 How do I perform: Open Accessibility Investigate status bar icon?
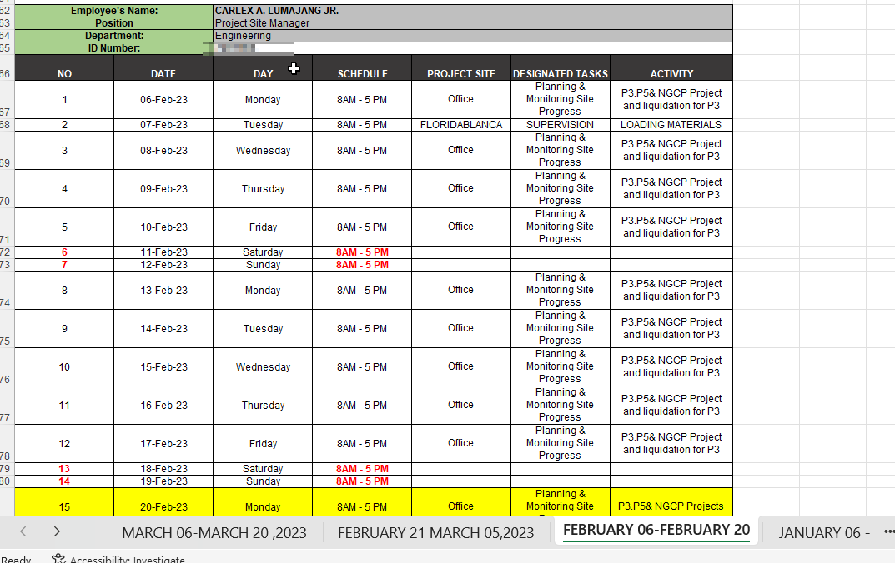click(58, 559)
